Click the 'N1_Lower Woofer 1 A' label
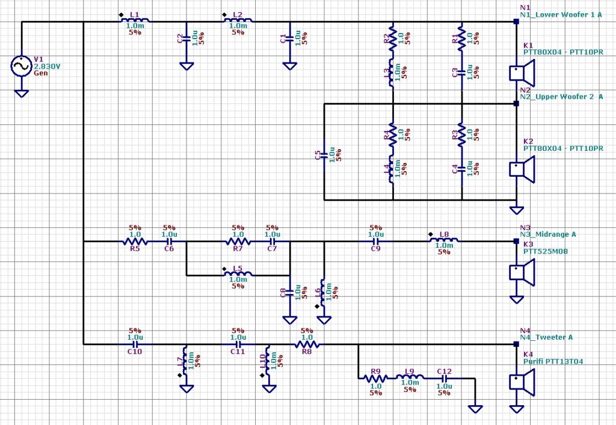The height and width of the screenshot is (425, 616). pos(561,15)
